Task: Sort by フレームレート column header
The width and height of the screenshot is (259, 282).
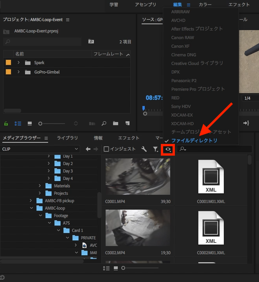Action: point(108,54)
